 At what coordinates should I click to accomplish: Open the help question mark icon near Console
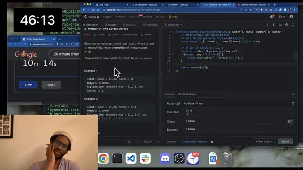coord(212,142)
